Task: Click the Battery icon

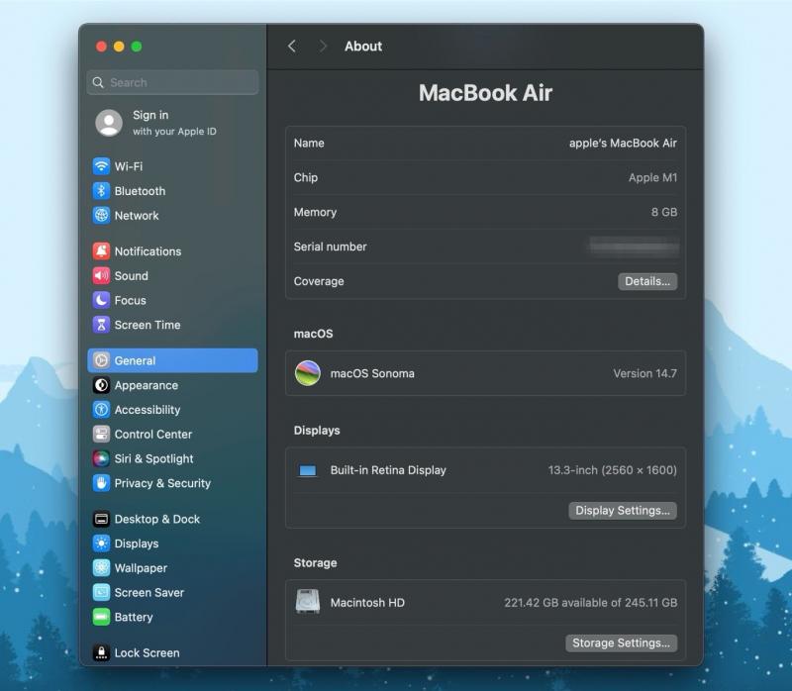Action: [102, 617]
